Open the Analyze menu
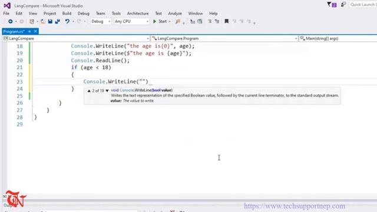Viewport: 377px width, 212px height. point(175,14)
